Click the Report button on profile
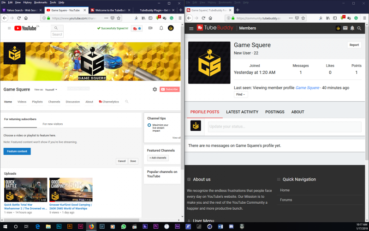 [x=354, y=45]
